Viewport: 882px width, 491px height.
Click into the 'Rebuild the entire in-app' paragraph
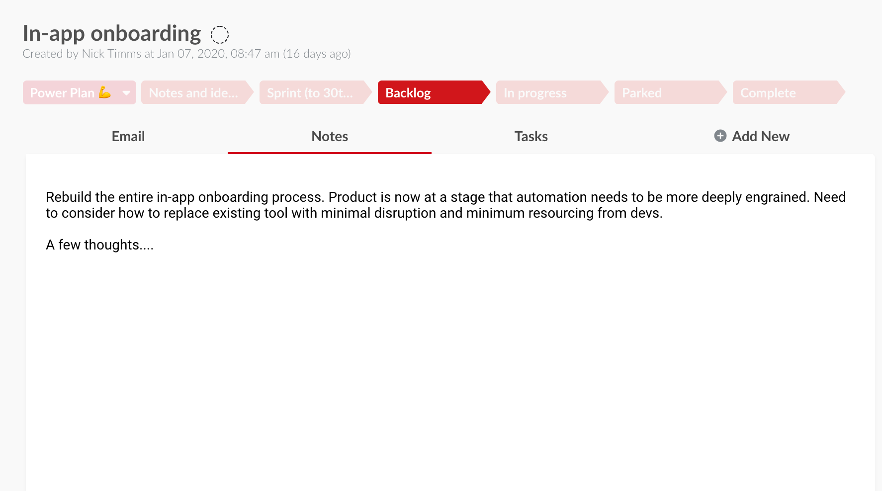445,205
